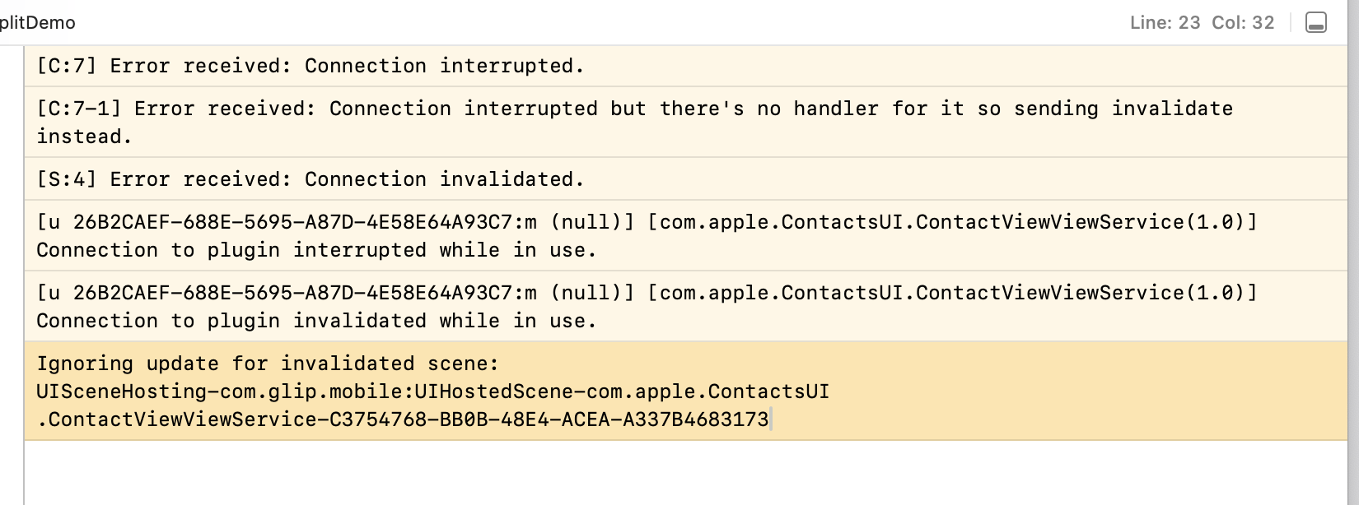This screenshot has width=1359, height=505.
Task: Click the SplitDemo breadcrumb label
Action: [x=38, y=23]
